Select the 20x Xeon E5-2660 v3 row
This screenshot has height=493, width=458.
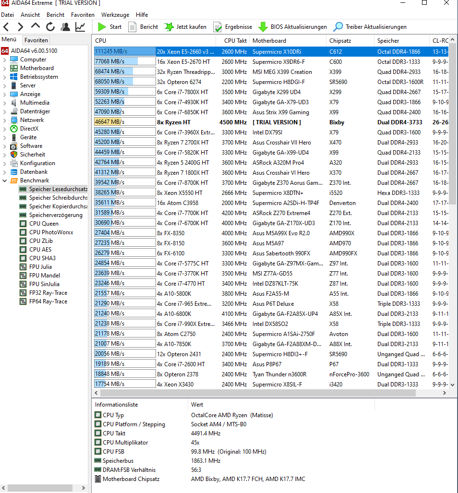[271, 52]
